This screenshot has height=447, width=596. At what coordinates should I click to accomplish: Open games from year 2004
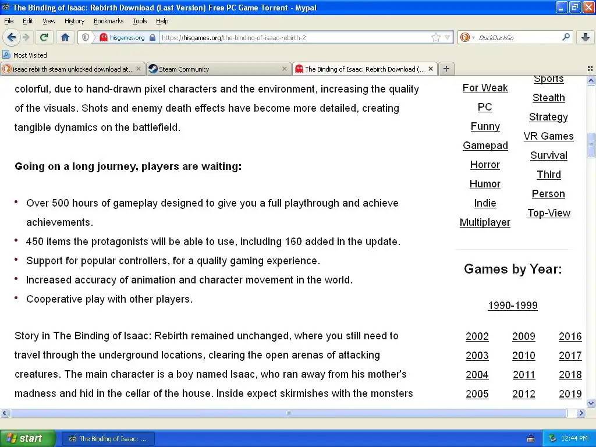click(x=477, y=374)
